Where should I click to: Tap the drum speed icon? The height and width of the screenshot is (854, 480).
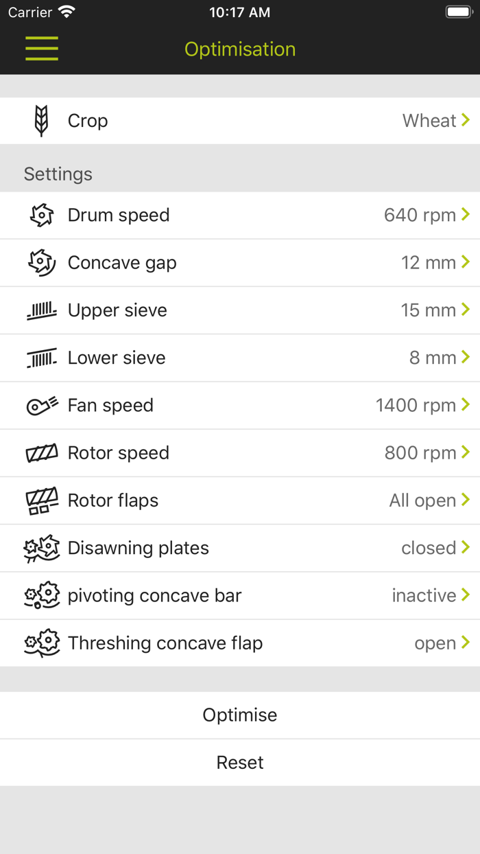42,216
